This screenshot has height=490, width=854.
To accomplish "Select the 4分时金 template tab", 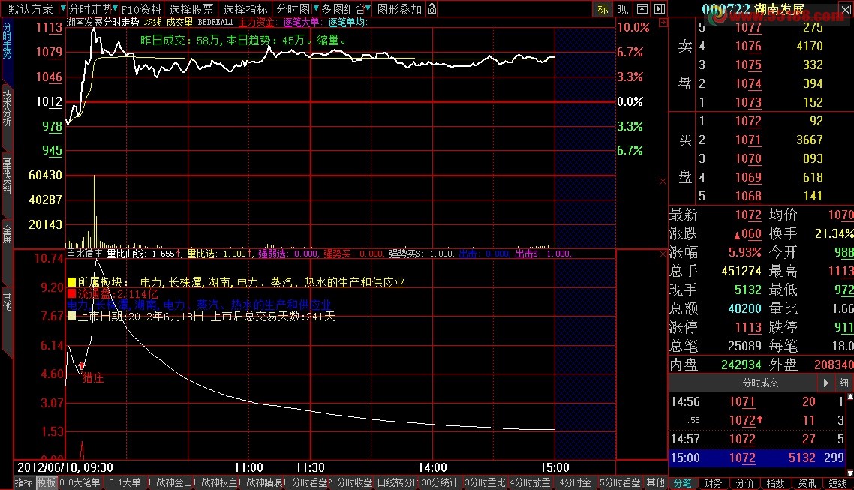I will 575,482.
